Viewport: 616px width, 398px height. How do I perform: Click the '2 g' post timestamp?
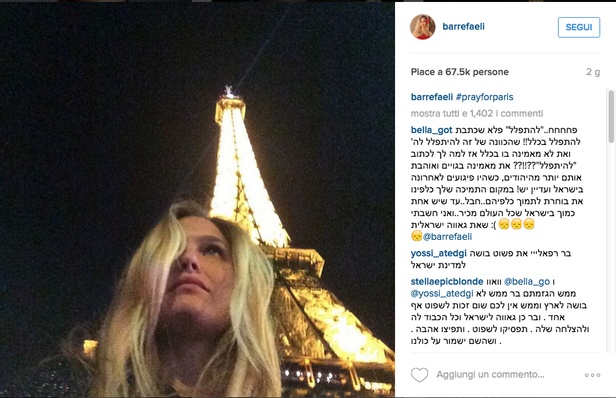pos(593,72)
